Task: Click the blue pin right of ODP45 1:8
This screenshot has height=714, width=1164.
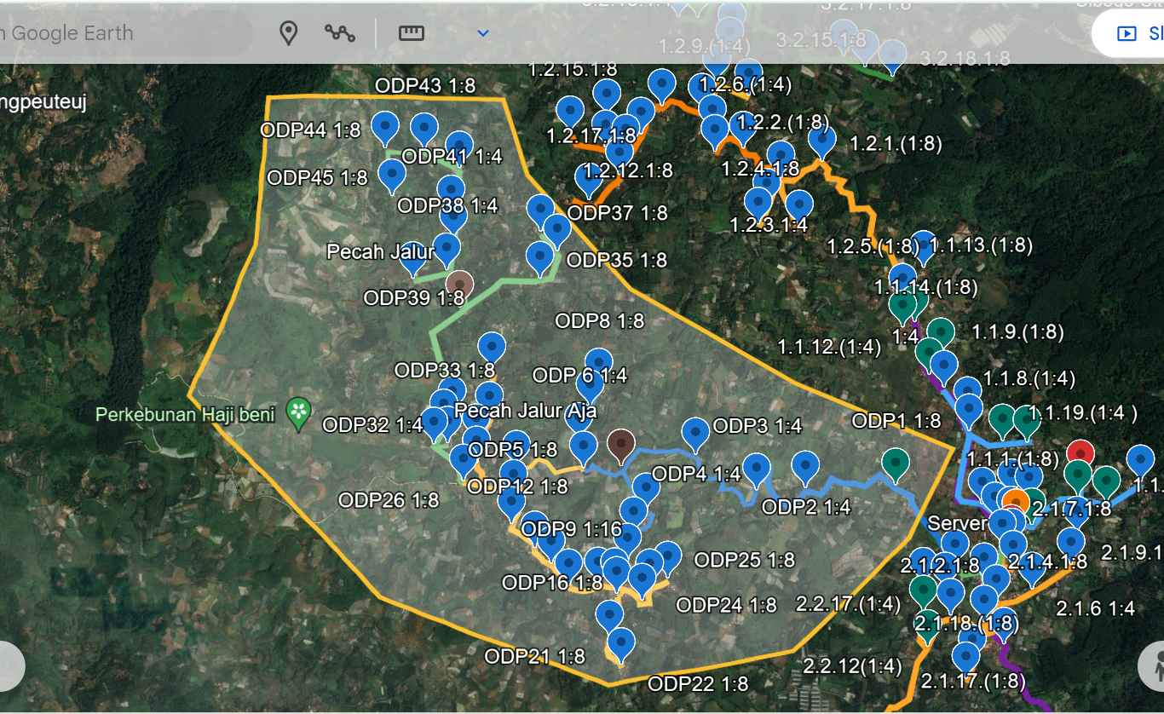Action: coord(392,176)
